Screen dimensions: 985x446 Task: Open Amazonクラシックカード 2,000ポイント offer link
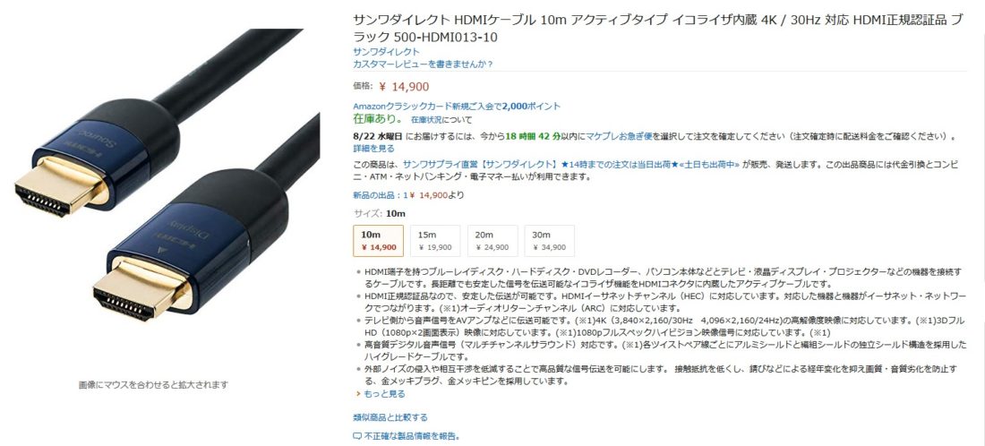pyautogui.click(x=457, y=107)
